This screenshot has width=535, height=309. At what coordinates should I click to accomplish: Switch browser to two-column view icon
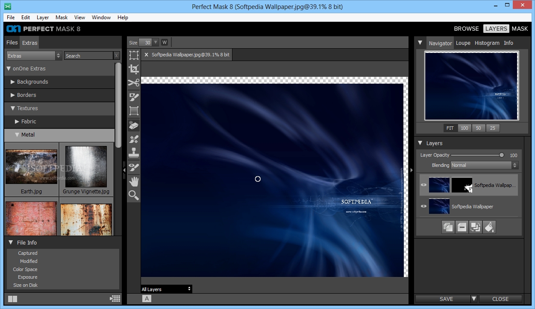12,299
